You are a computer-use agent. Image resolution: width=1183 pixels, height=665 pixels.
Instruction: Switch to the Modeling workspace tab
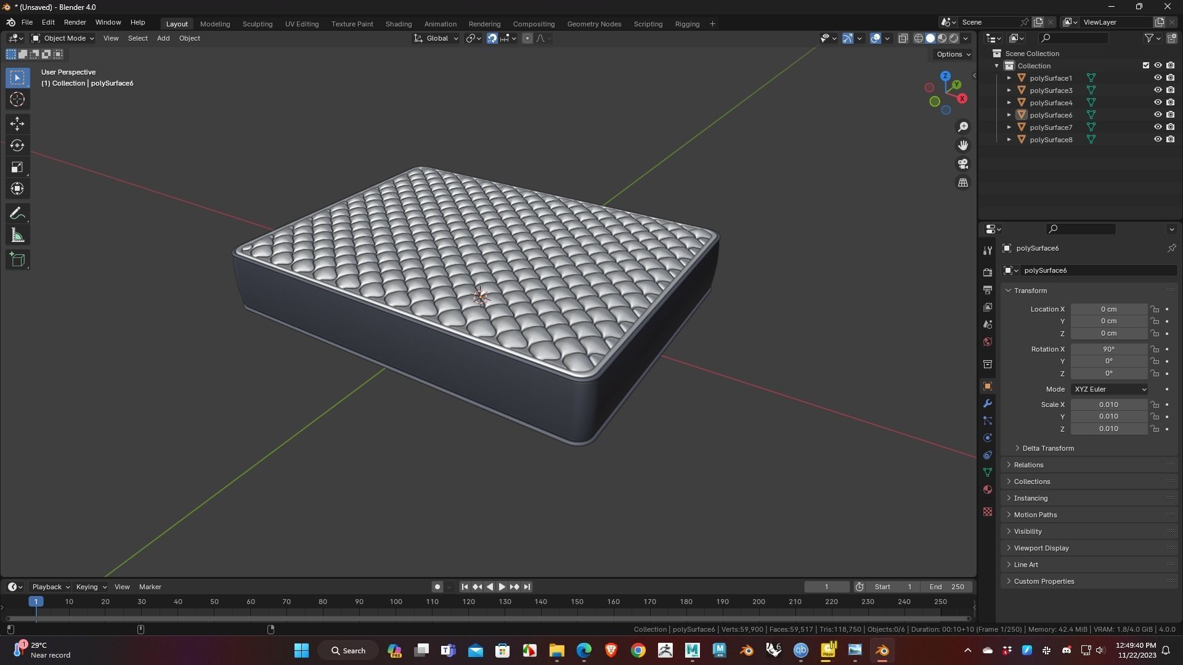pos(215,24)
